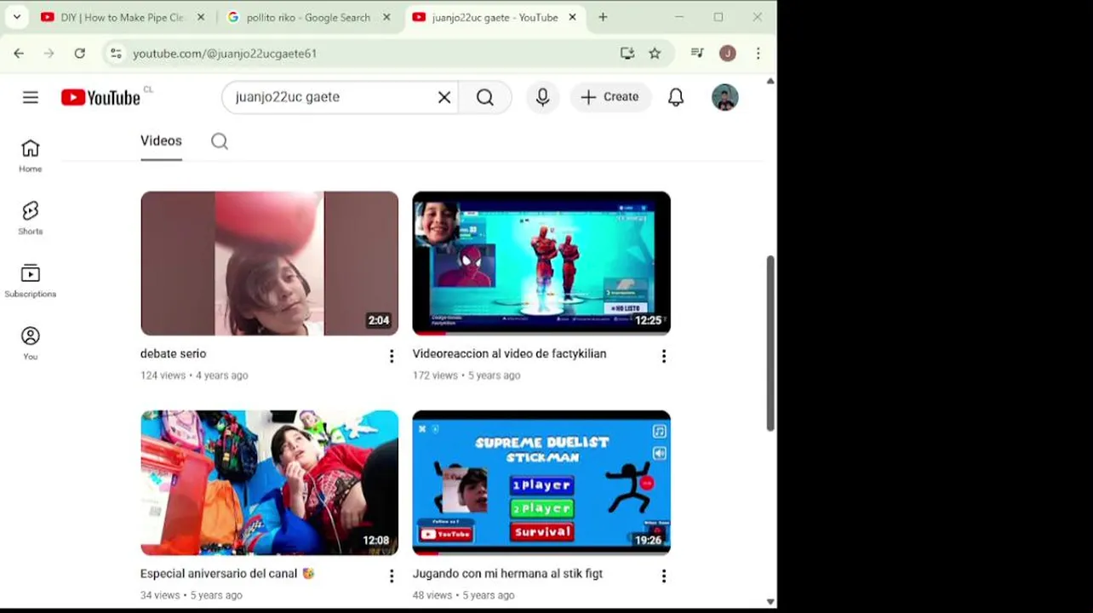The image size is (1093, 613).
Task: View site information icon in address bar
Action: 116,53
